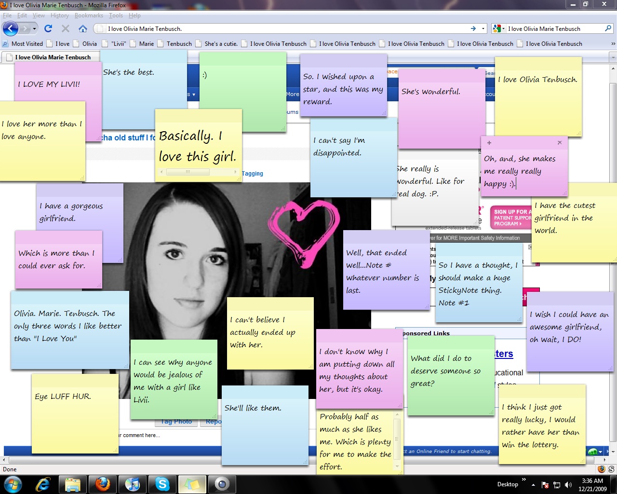Reload the current page
This screenshot has height=494, width=617.
tap(48, 28)
